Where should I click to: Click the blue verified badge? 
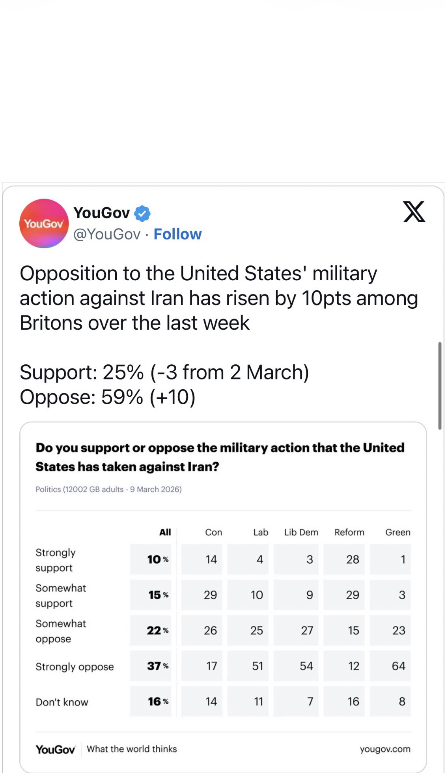click(x=142, y=214)
